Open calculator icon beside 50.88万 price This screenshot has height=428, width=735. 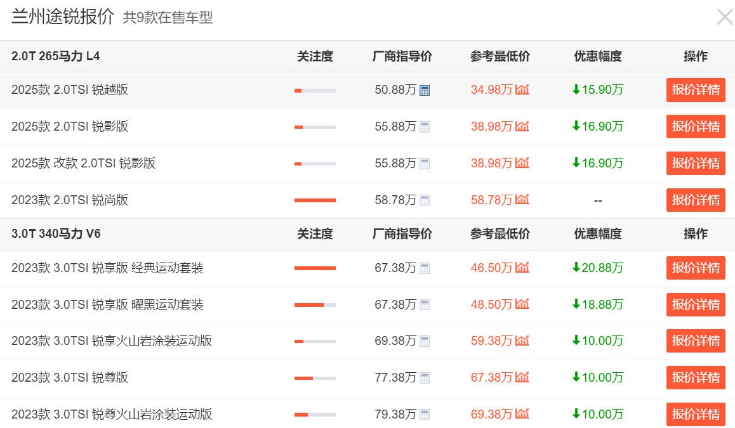[x=425, y=90]
